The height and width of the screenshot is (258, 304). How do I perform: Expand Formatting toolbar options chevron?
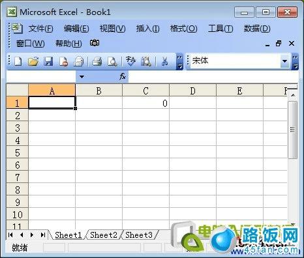coord(295,62)
